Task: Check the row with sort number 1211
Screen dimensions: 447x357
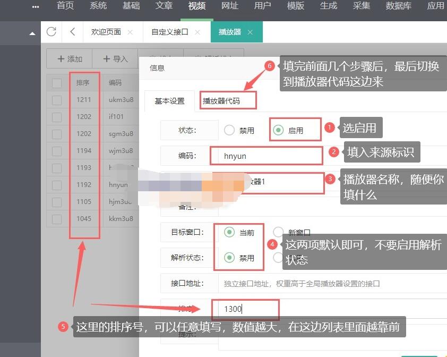Action: [x=57, y=100]
